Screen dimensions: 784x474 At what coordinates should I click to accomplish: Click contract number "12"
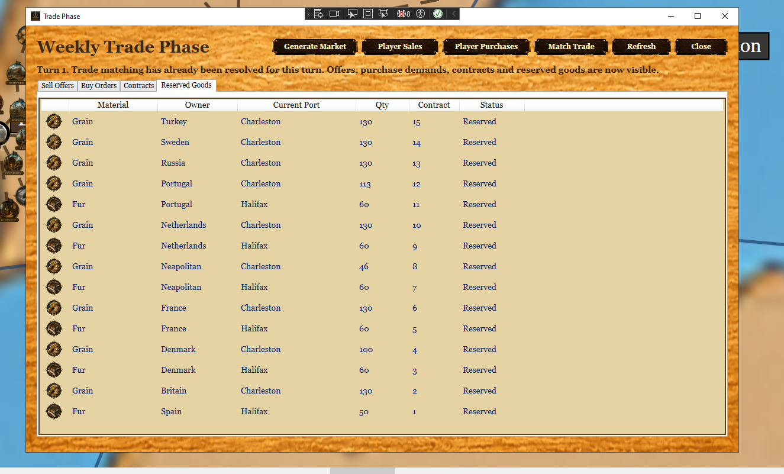pyautogui.click(x=417, y=184)
